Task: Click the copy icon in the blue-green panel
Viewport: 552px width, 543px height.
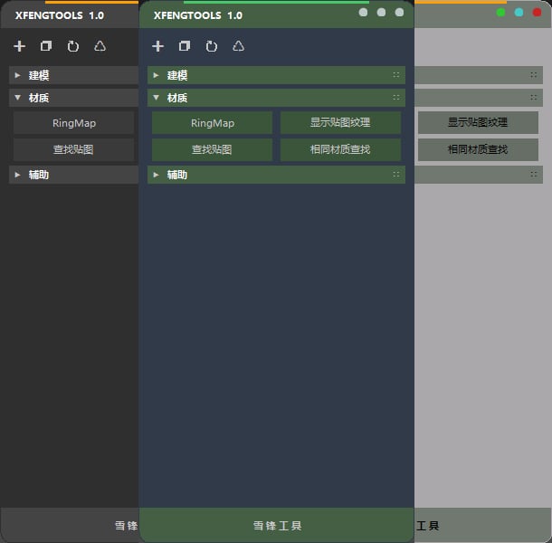Action: [185, 46]
